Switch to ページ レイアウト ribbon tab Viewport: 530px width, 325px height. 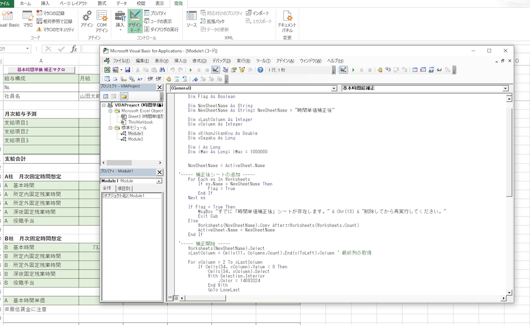pos(73,3)
